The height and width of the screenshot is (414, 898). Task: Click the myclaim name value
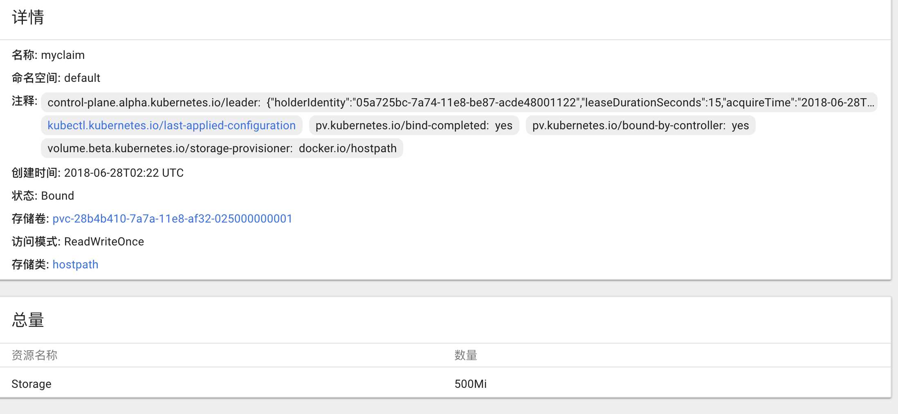(63, 55)
